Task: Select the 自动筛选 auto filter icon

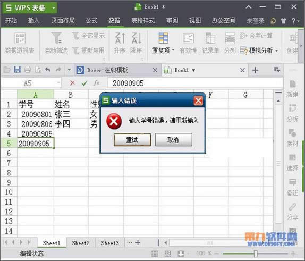Action: click(56, 43)
